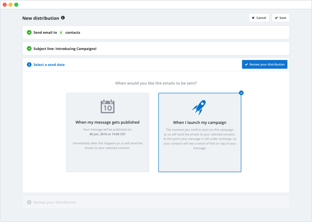Expand the 'Subject line: Introducing Campaigns!' section
Screen dimensions: 312x222
click(x=156, y=49)
